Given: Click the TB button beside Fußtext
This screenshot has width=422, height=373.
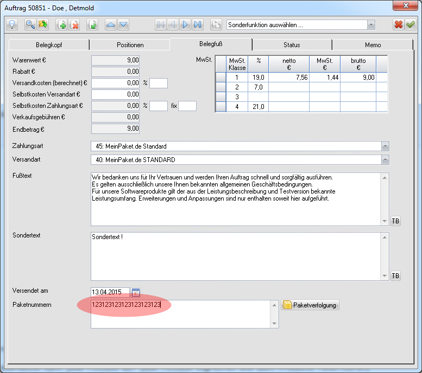Looking at the screenshot, I should click(x=395, y=221).
